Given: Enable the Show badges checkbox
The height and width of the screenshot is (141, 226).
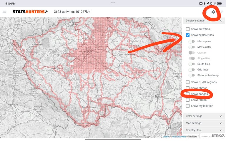Looking at the screenshot, I should [x=188, y=94].
